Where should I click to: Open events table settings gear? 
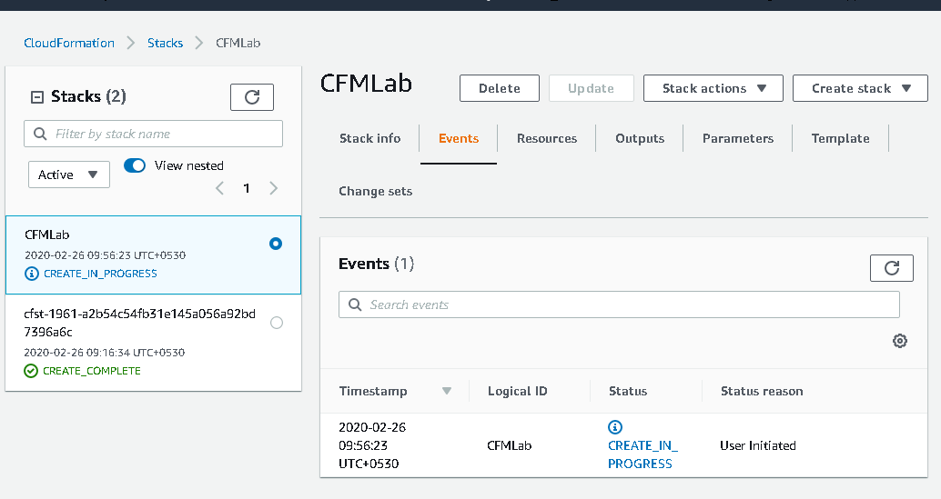pos(899,341)
